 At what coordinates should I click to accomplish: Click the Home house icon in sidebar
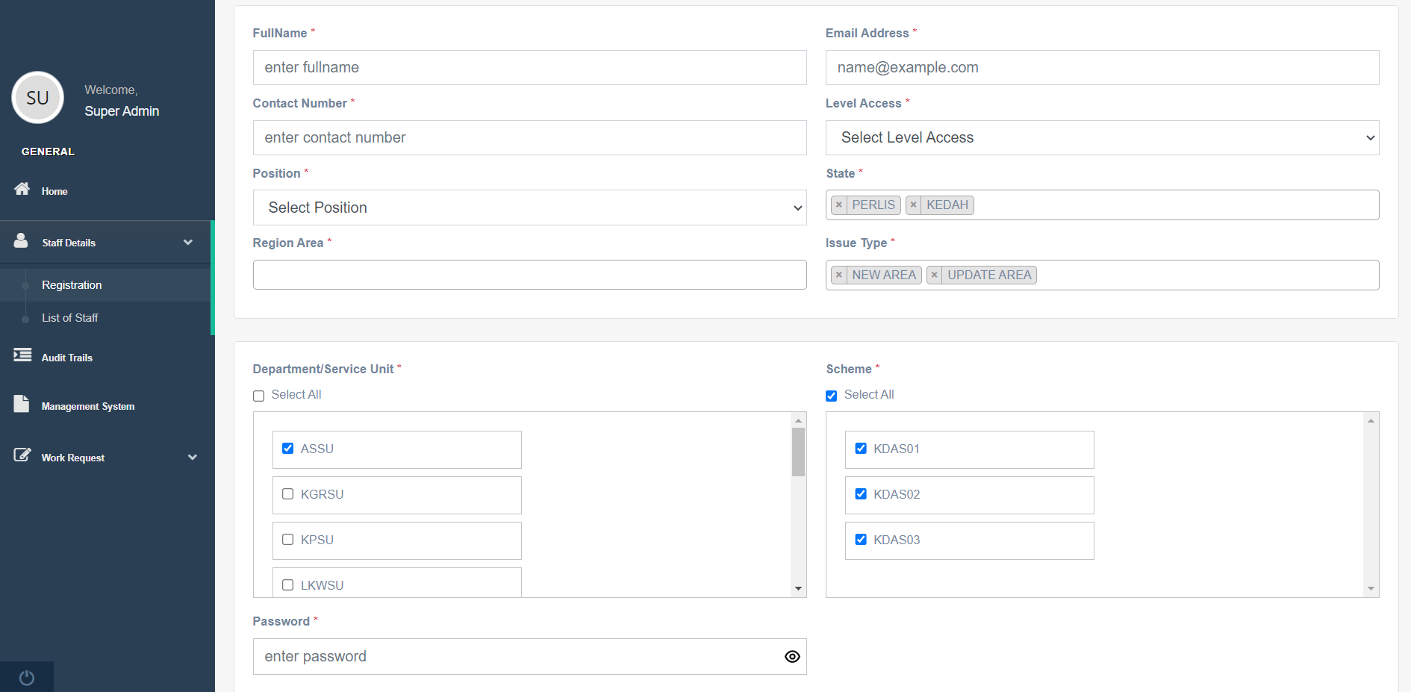tap(22, 189)
